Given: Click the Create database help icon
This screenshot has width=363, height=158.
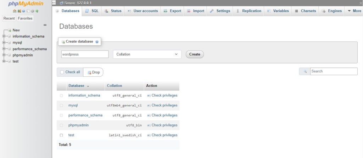Looking at the screenshot, I should coord(97,42).
